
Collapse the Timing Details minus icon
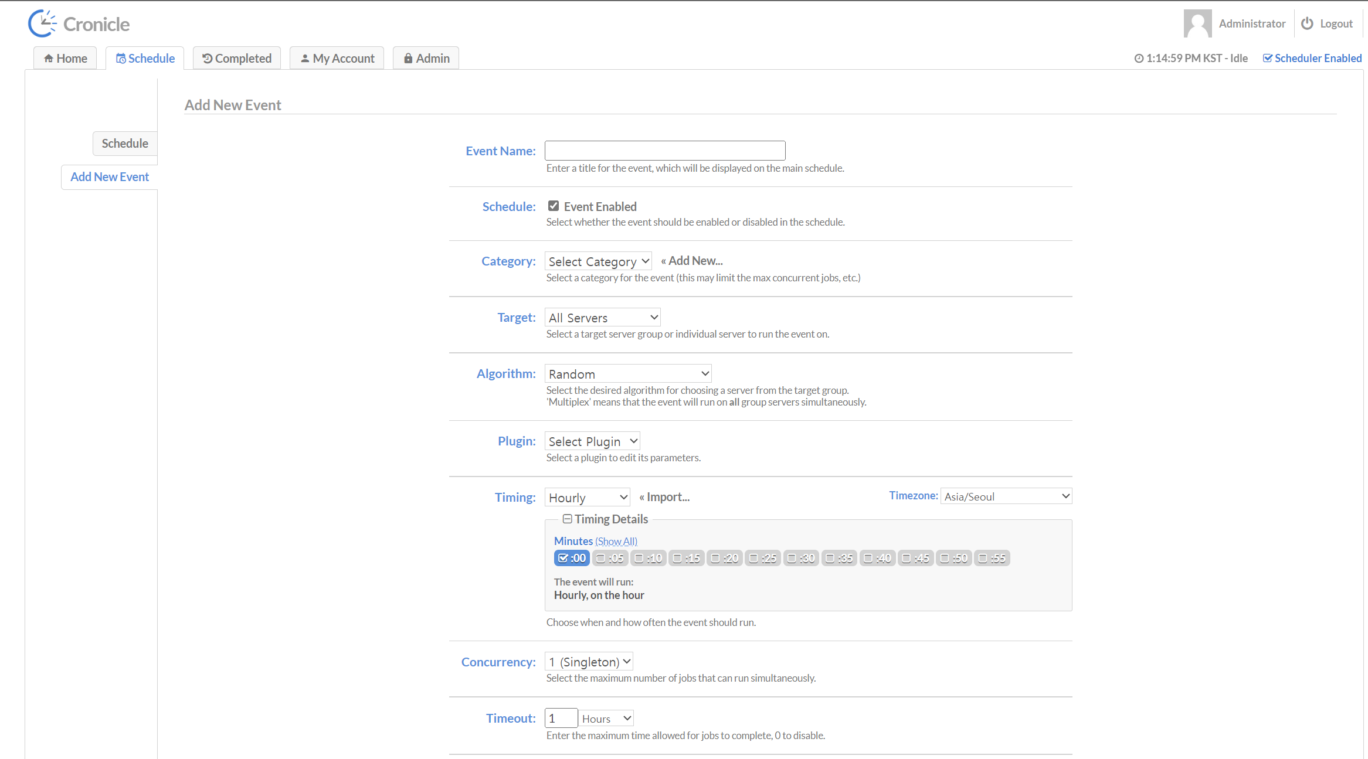[x=567, y=519]
